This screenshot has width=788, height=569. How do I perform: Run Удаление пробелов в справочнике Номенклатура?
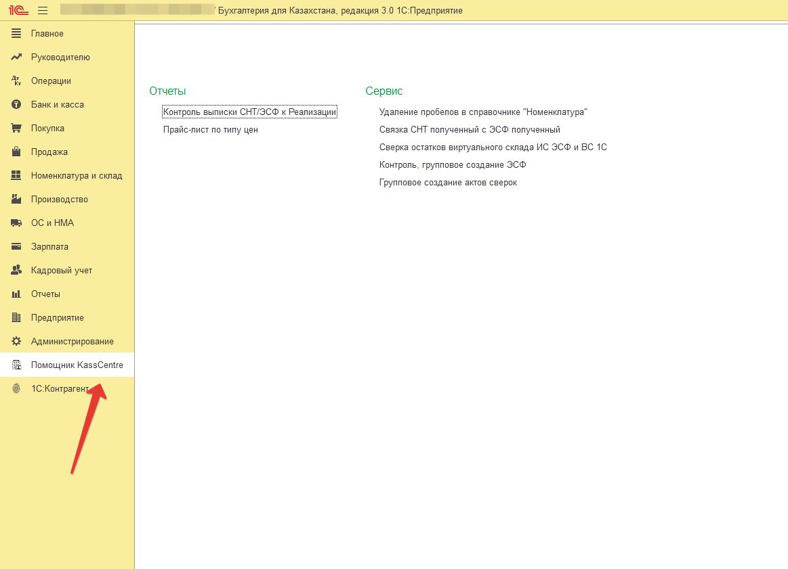point(482,112)
